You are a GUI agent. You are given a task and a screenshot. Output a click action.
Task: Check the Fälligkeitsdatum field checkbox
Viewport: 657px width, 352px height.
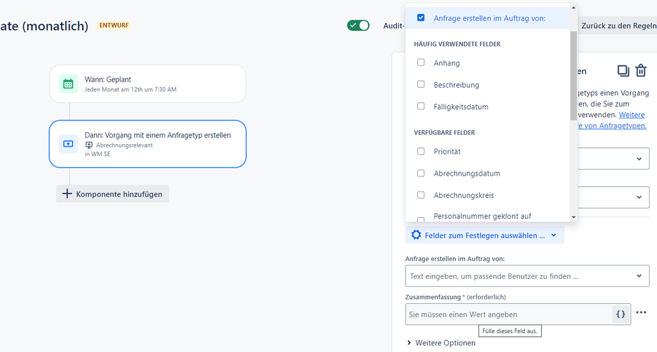(421, 106)
